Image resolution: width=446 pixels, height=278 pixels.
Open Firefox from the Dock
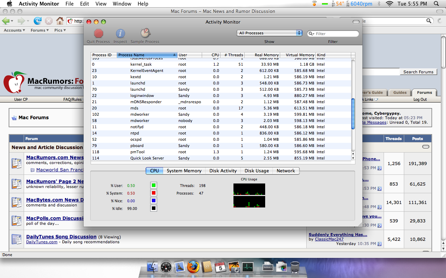click(193, 267)
